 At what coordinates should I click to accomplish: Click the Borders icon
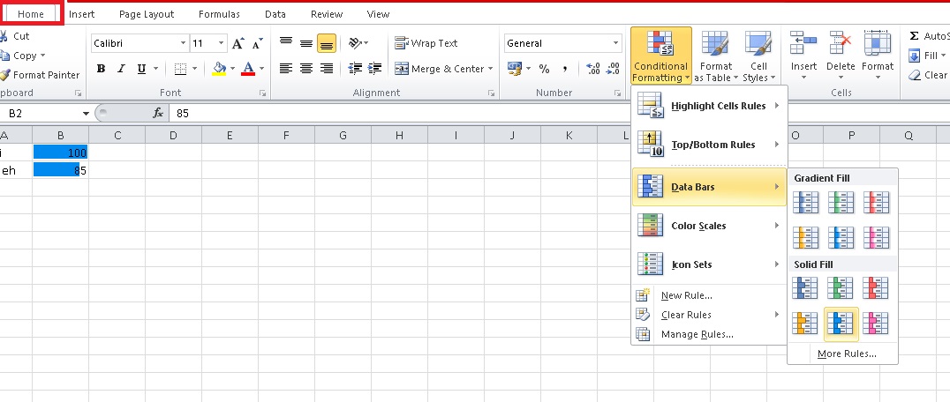pyautogui.click(x=180, y=69)
